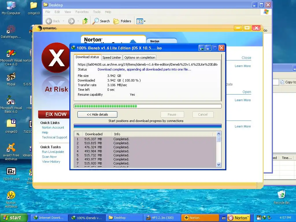Launch Microsoft Visual Basic 6.0 shortcut
The image size is (296, 222).
11,104
